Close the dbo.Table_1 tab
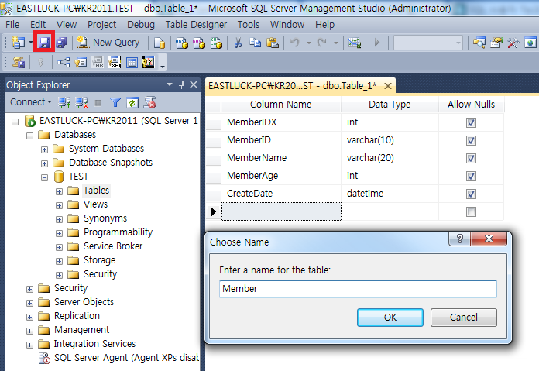This screenshot has height=371, width=539. point(388,86)
